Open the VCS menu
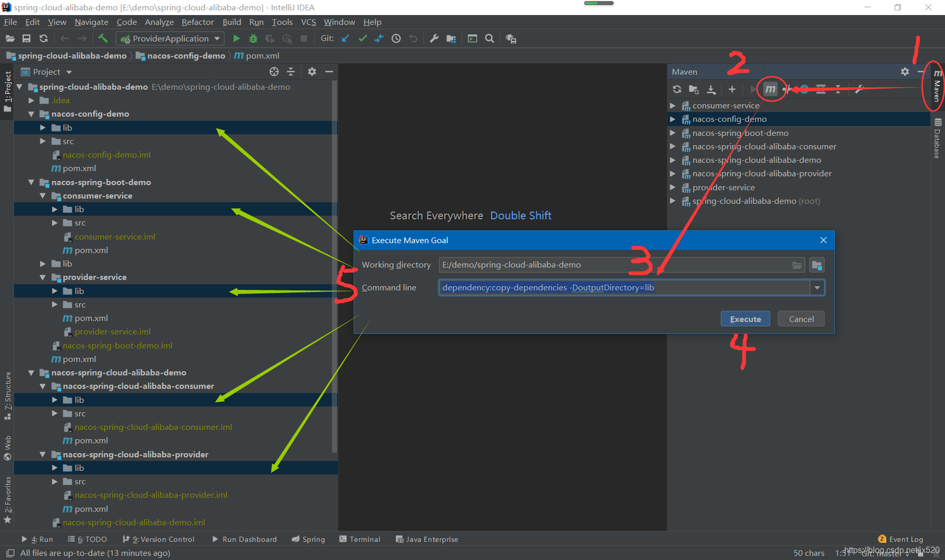 [x=308, y=22]
